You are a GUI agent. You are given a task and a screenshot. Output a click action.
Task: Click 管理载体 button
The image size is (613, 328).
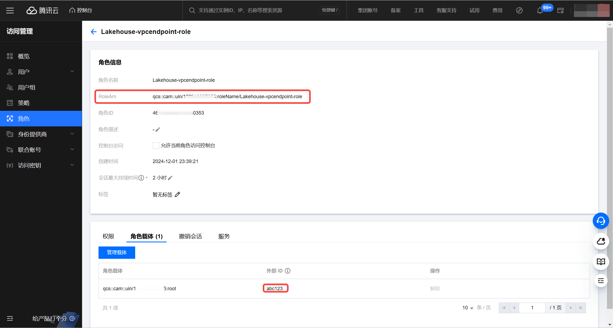tap(117, 252)
